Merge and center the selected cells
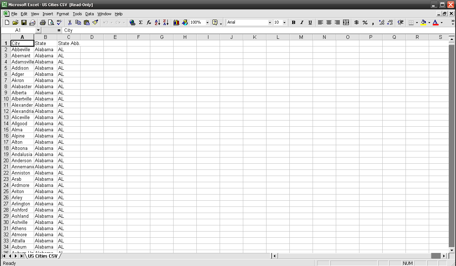The image size is (456, 266). pos(346,22)
